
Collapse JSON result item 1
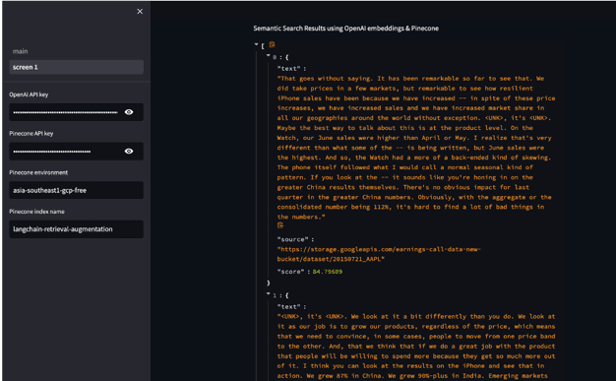click(269, 293)
